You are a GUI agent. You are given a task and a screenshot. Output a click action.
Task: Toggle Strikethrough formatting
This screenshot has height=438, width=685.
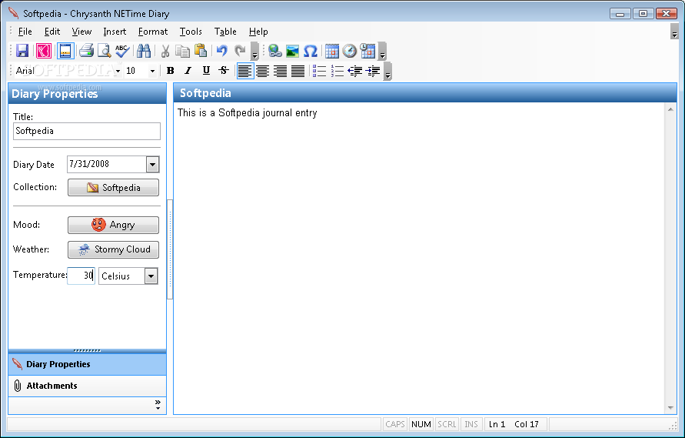tap(224, 71)
